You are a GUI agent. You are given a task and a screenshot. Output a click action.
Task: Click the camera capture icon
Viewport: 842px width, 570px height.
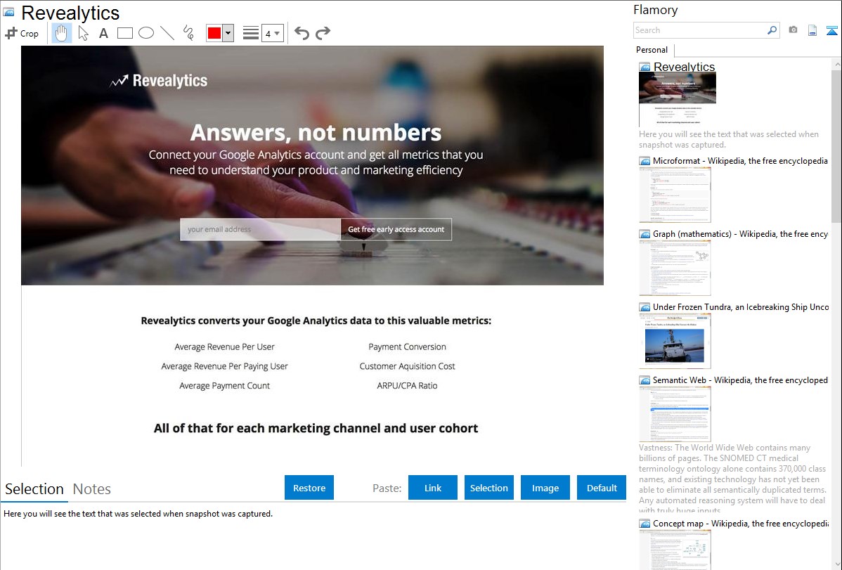793,30
